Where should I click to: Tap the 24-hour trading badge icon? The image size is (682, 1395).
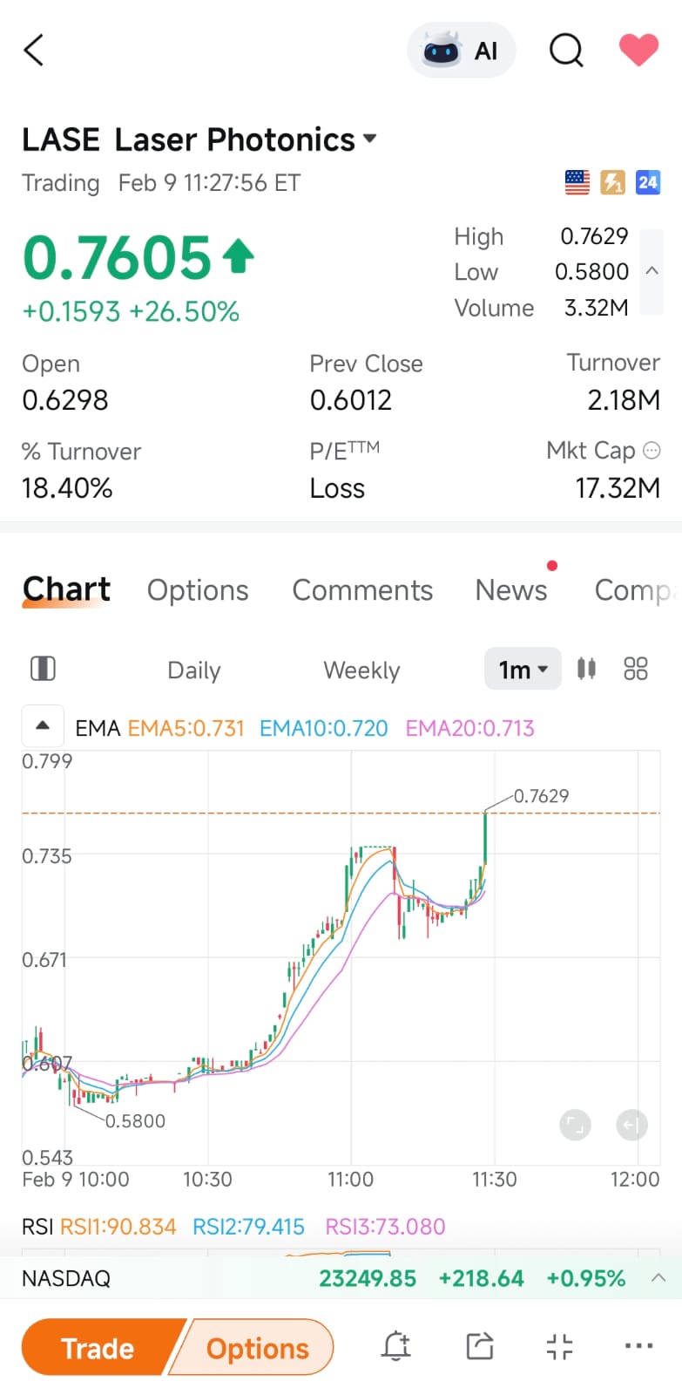click(x=647, y=182)
